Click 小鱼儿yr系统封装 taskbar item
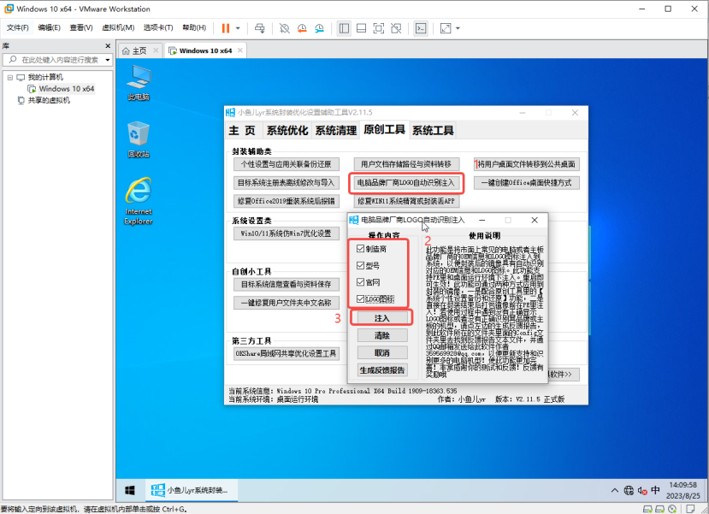709x514 pixels. click(192, 491)
